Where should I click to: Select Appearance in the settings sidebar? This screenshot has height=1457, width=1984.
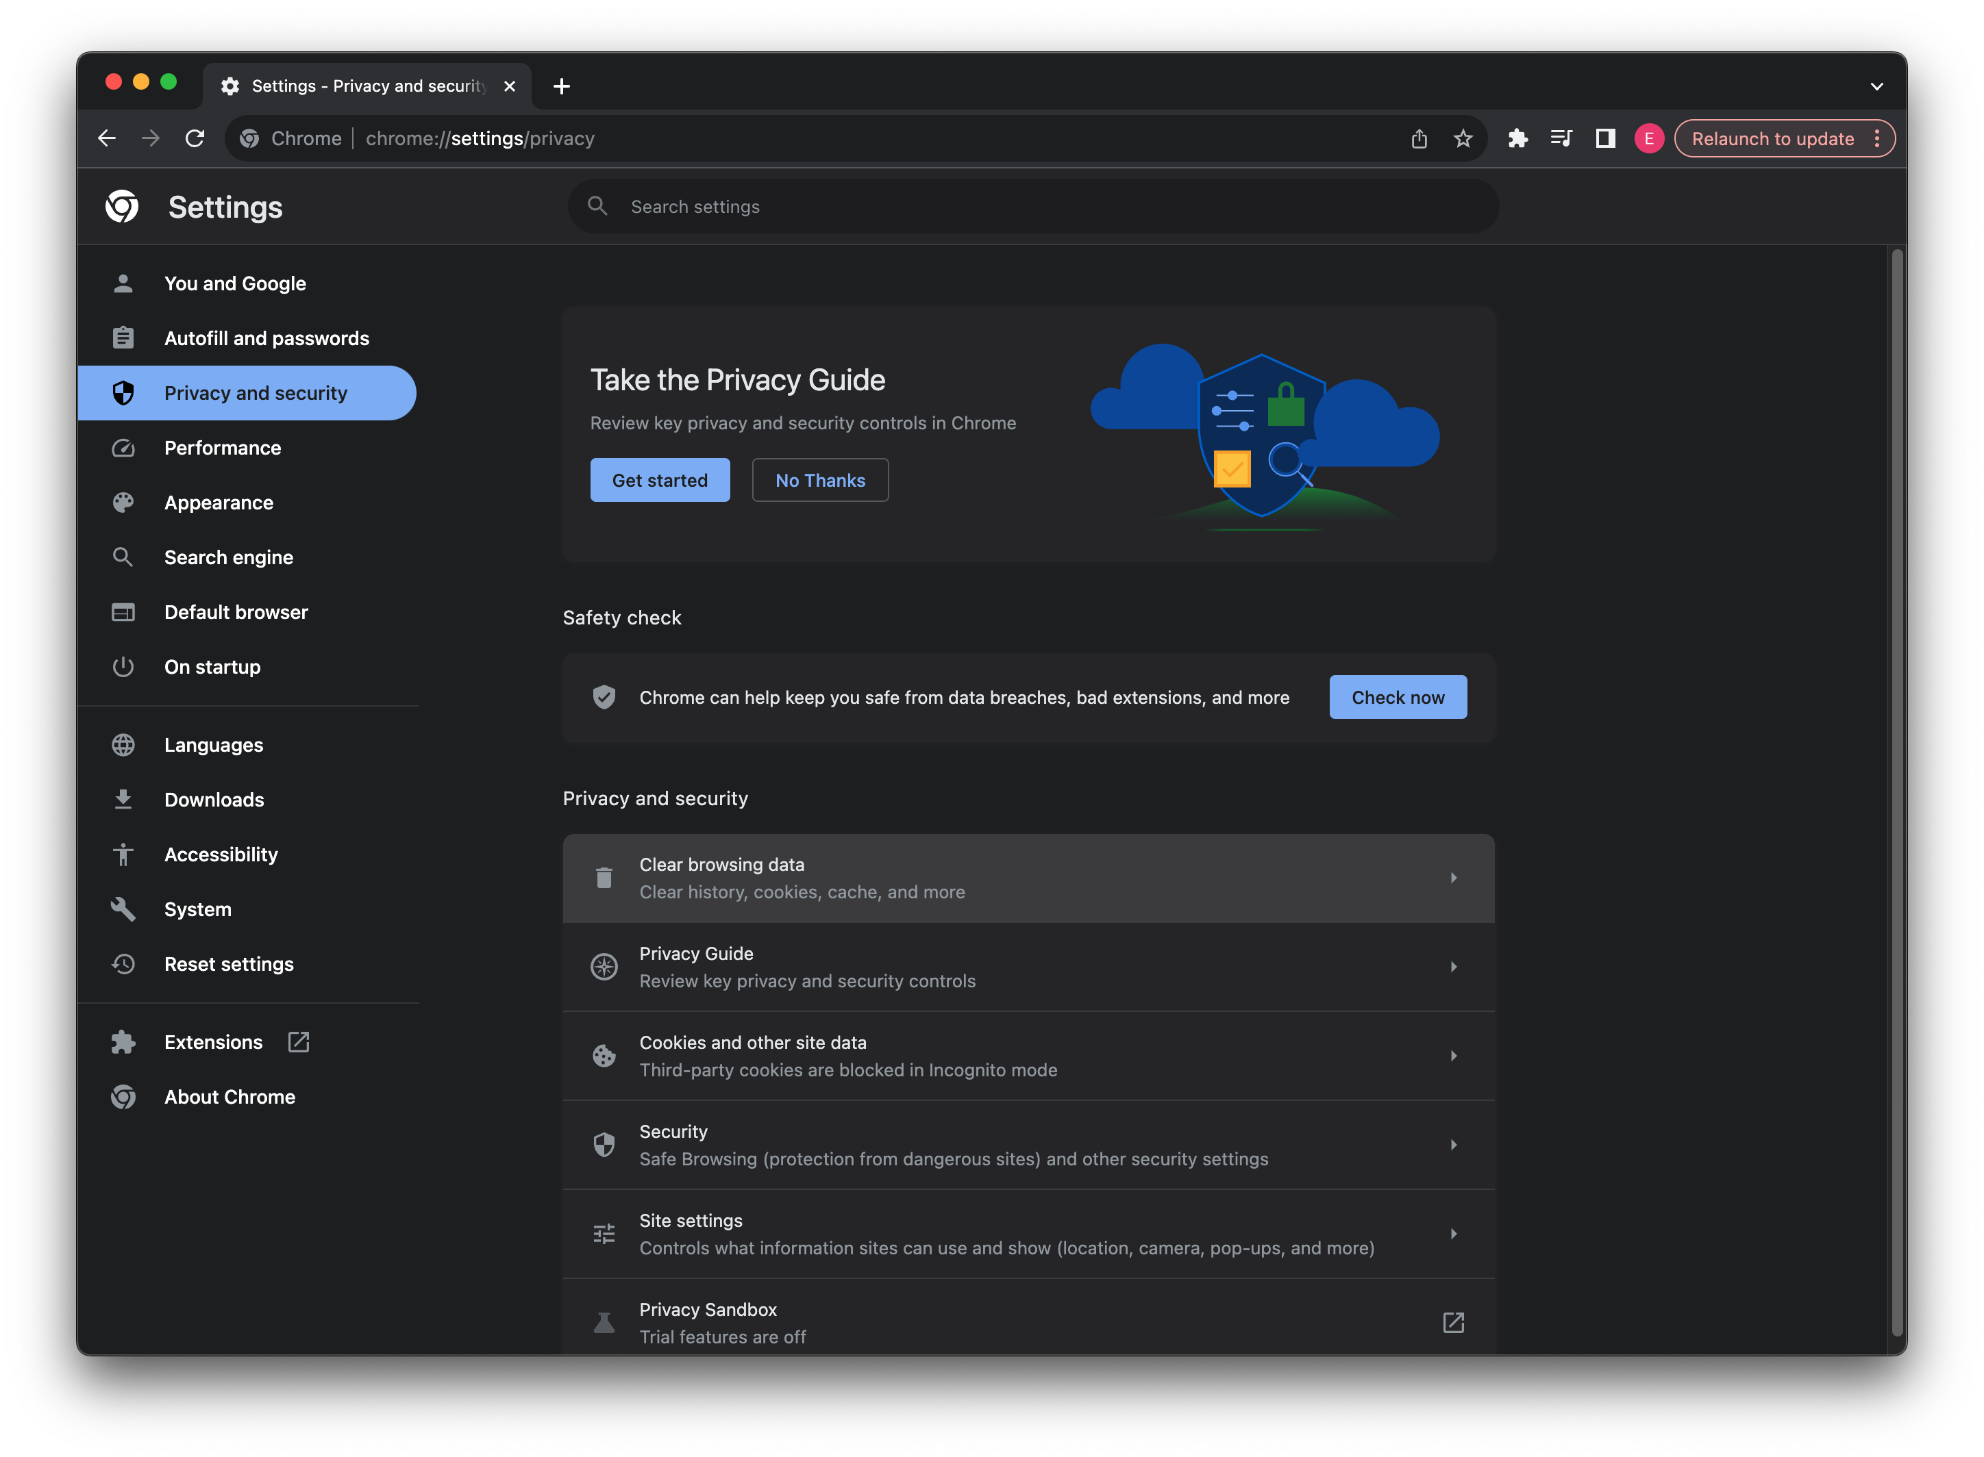click(x=219, y=503)
